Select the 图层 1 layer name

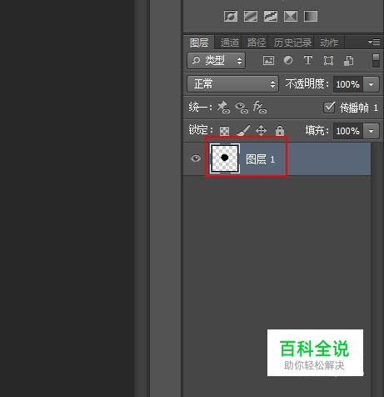click(260, 159)
